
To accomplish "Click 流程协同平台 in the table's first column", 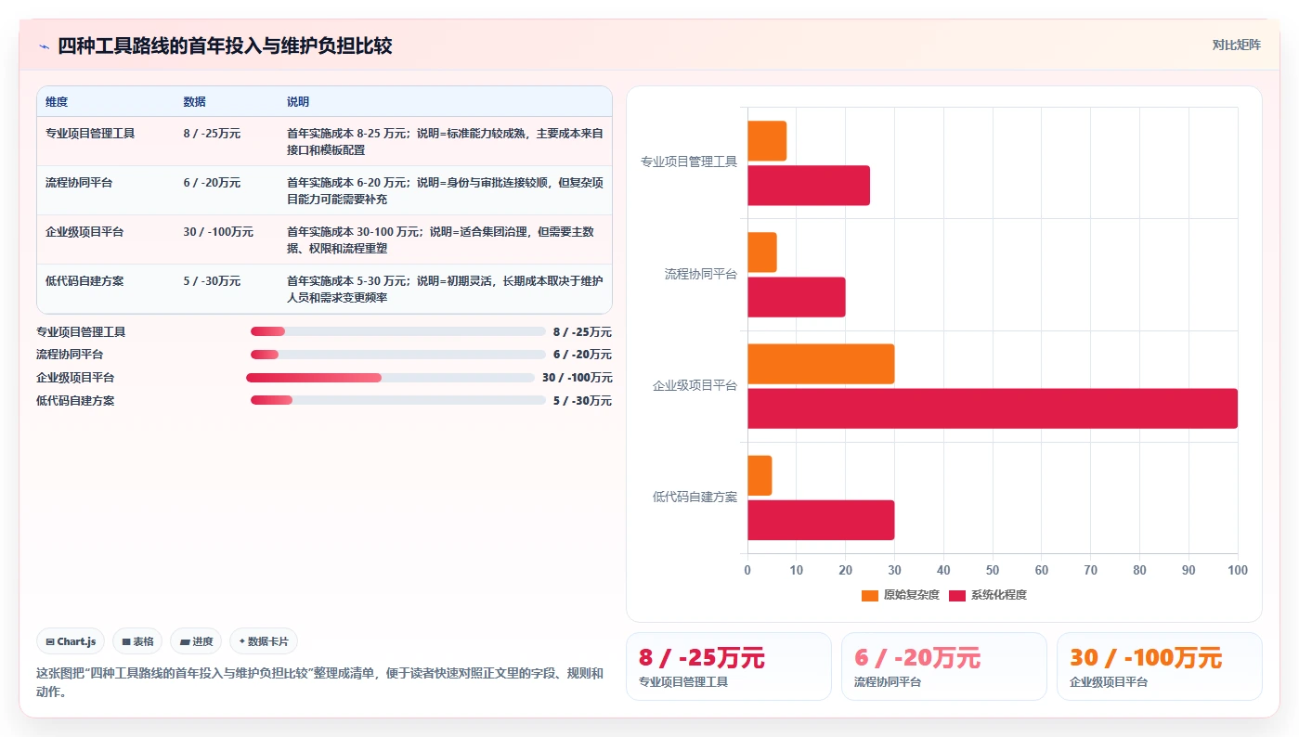I will [x=79, y=183].
